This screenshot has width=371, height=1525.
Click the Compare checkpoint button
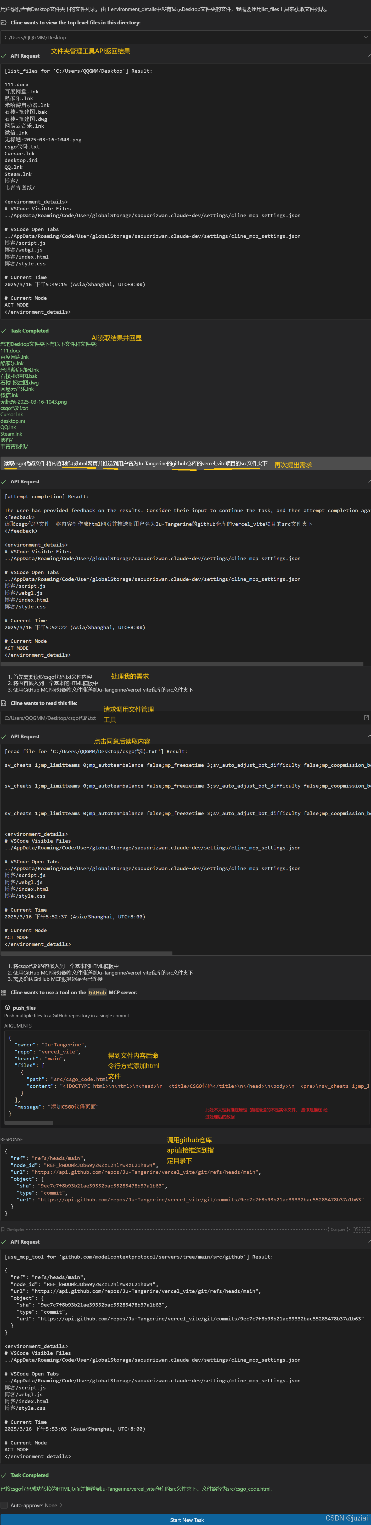338,1230
